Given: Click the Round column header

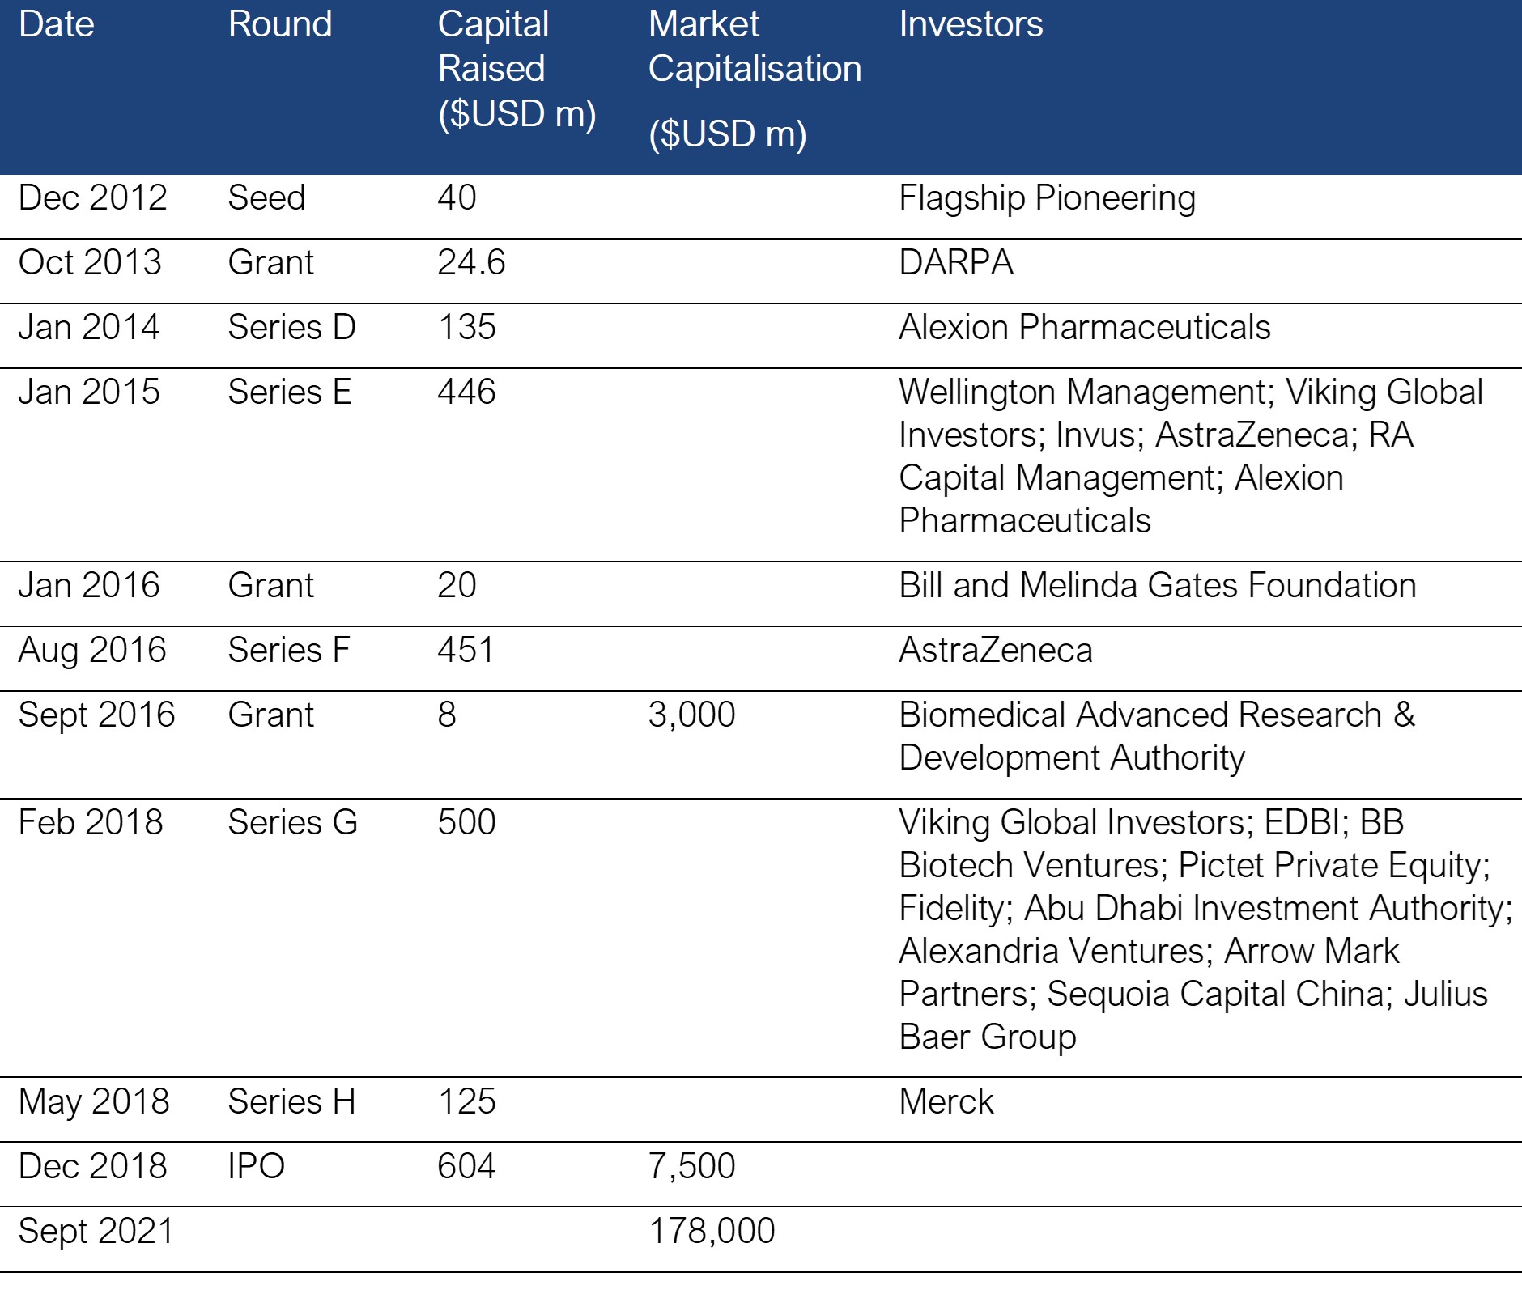Looking at the screenshot, I should pos(279,24).
